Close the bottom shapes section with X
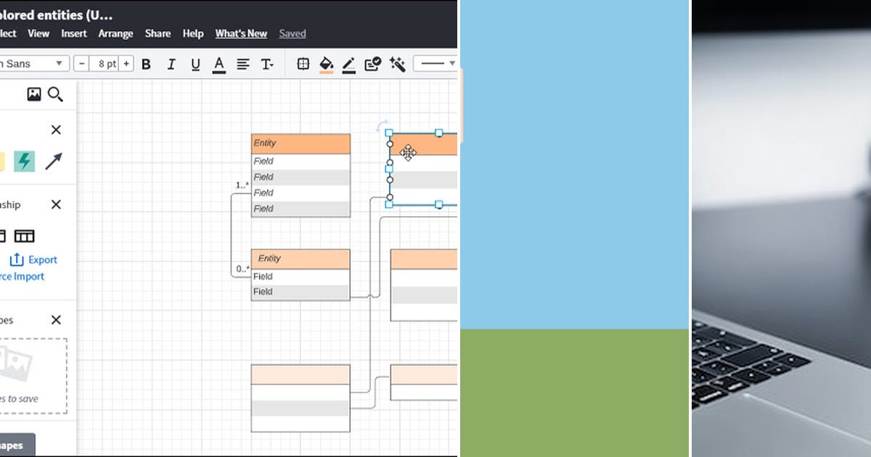Viewport: 871px width, 457px height. tap(56, 320)
